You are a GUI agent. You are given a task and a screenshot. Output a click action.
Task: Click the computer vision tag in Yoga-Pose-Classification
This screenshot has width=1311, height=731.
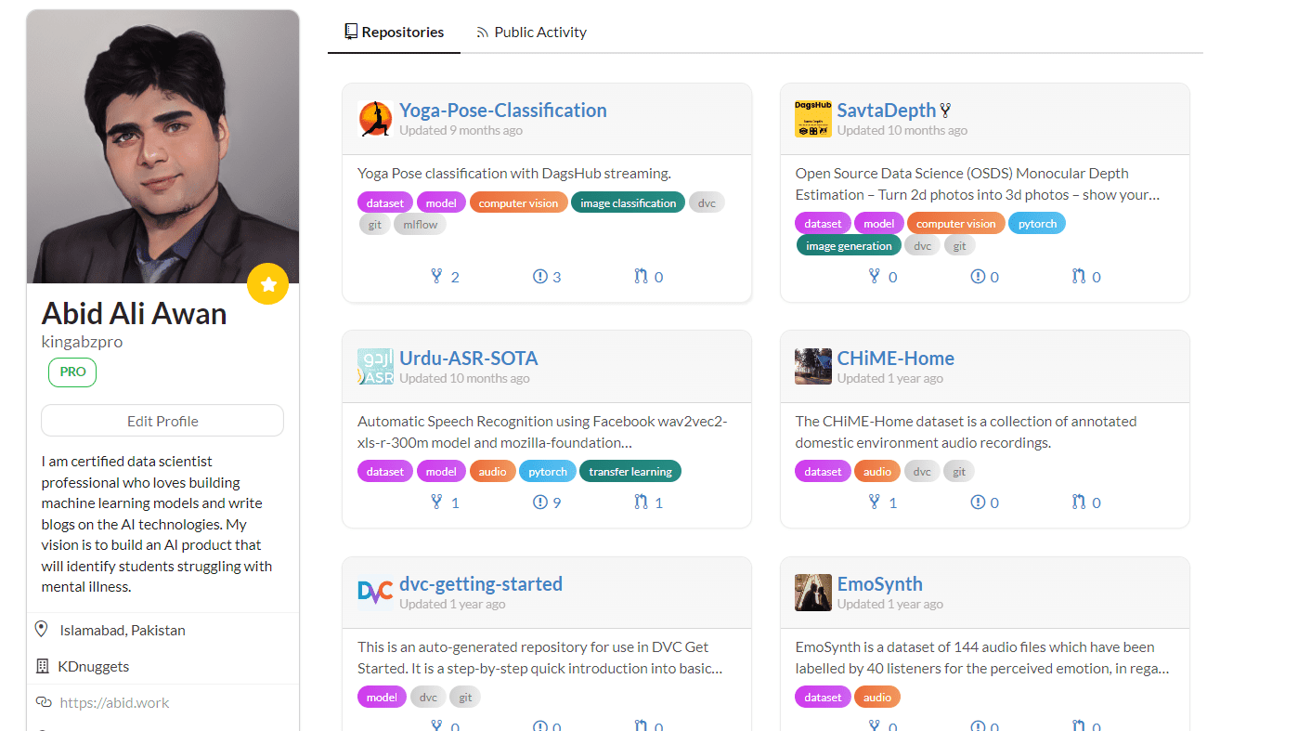click(x=519, y=202)
